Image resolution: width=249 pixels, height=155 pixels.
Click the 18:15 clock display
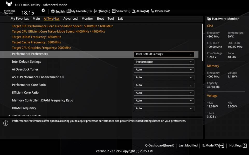28,13
